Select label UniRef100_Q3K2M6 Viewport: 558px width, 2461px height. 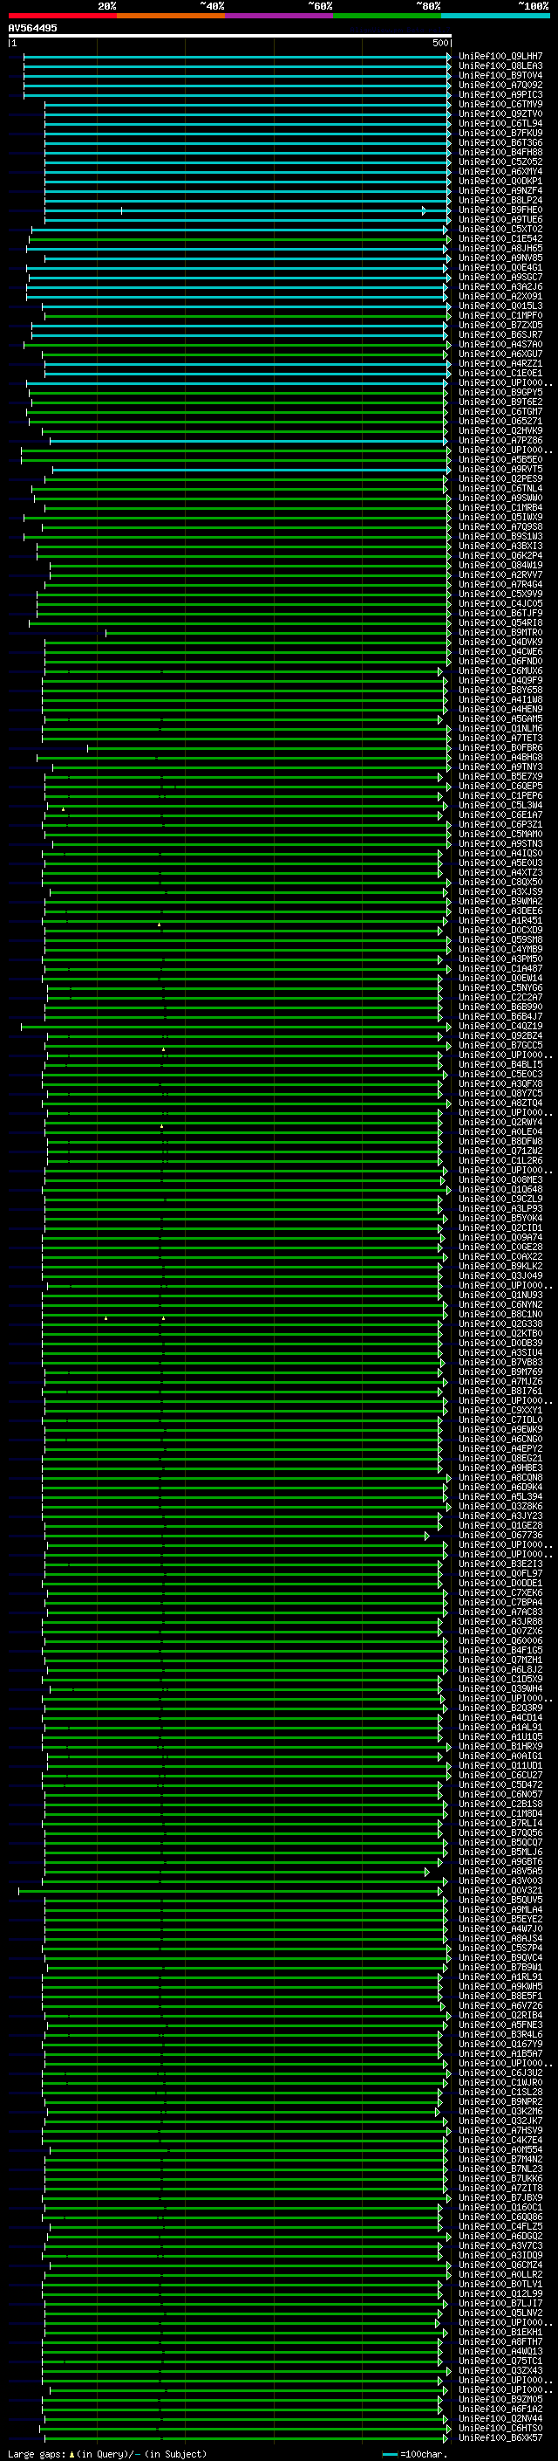[500, 2111]
